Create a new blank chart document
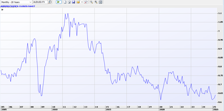224x111 pixels. point(65,2)
